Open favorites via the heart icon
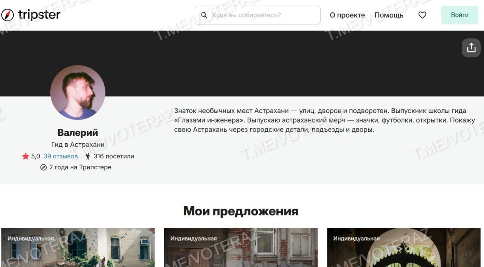This screenshot has width=484, height=267. (422, 15)
